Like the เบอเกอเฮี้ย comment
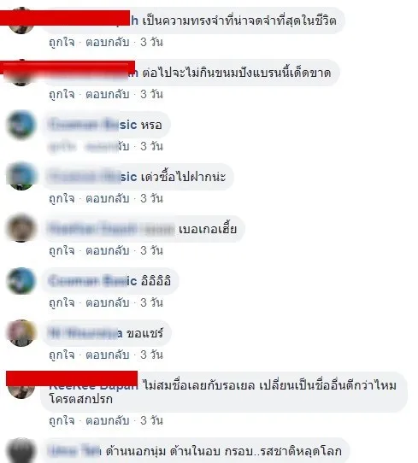Screen dimensions: 418x463 pos(62,250)
